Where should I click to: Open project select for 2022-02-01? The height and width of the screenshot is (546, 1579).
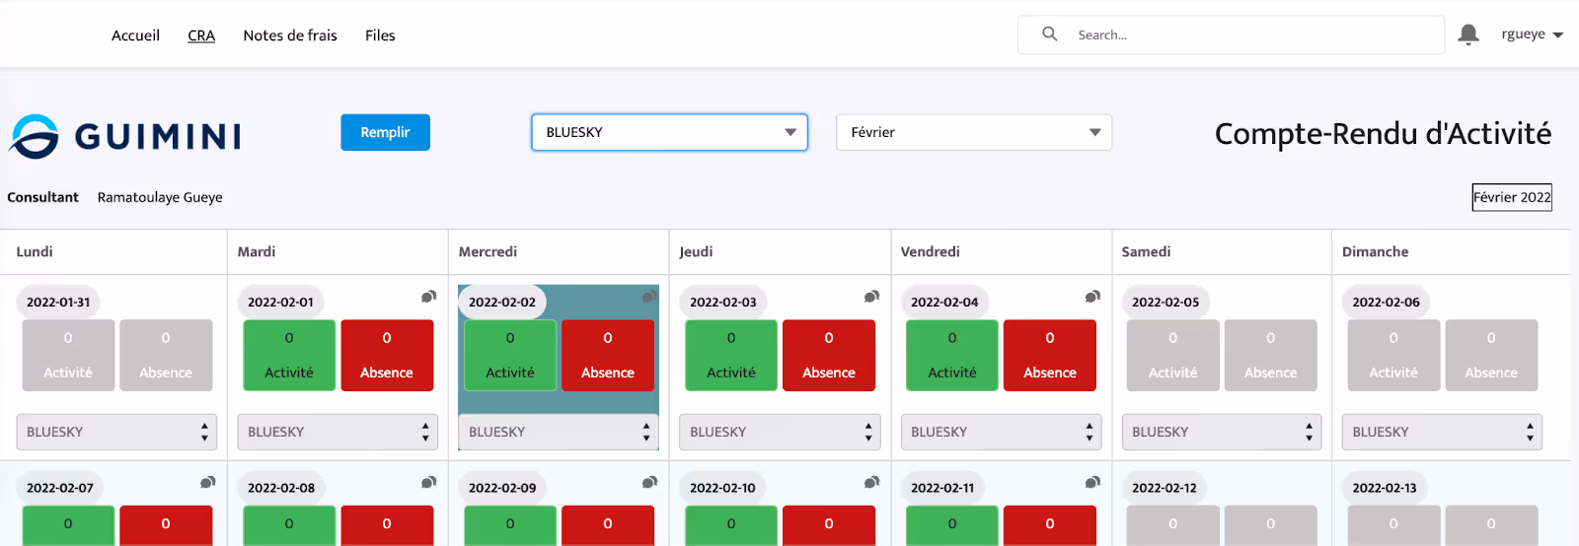pyautogui.click(x=337, y=432)
